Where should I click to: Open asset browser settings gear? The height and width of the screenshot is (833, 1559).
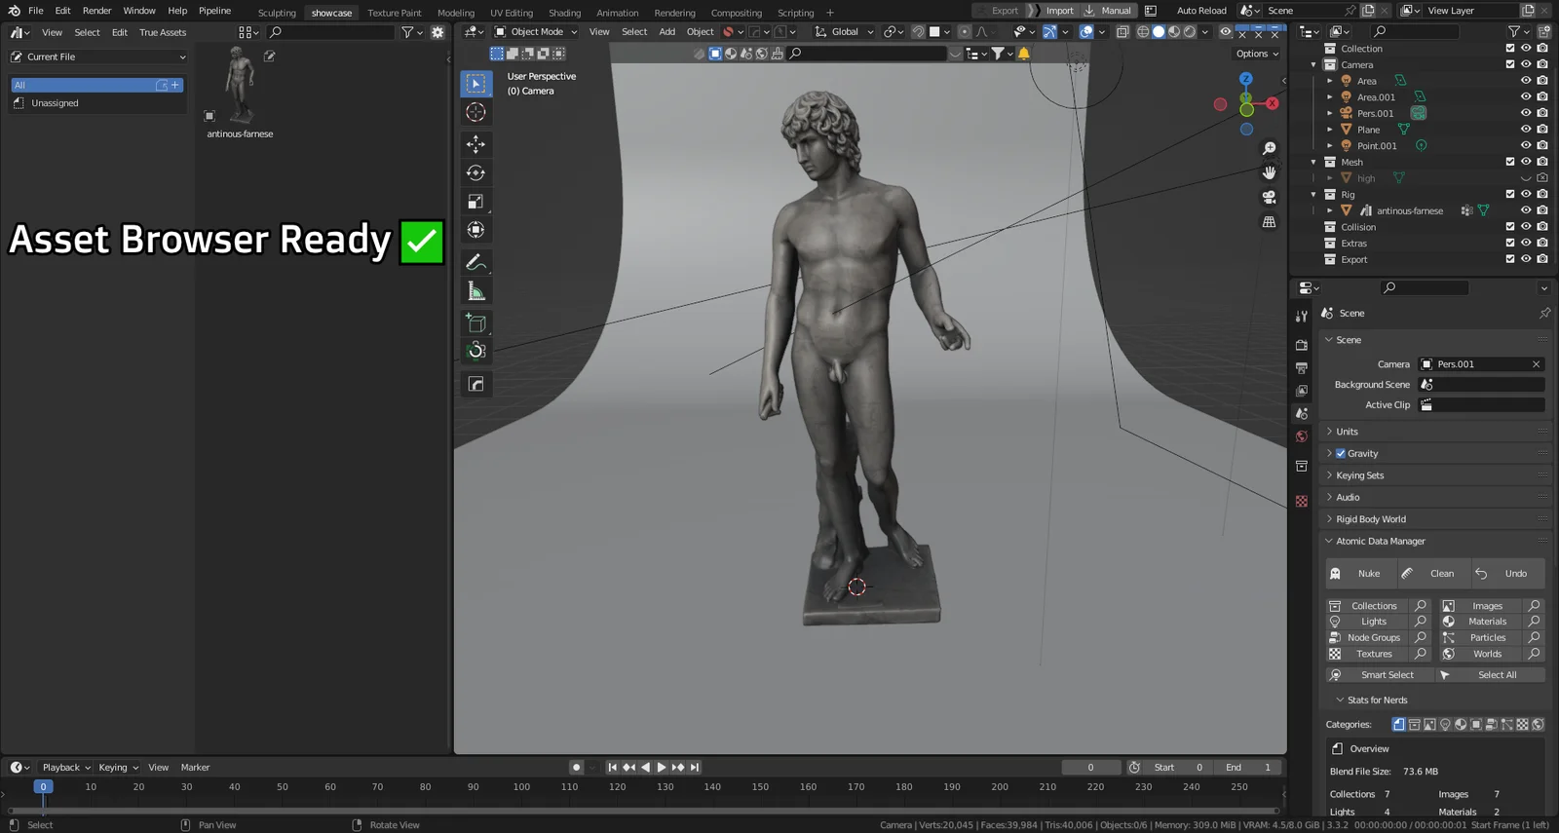click(437, 32)
